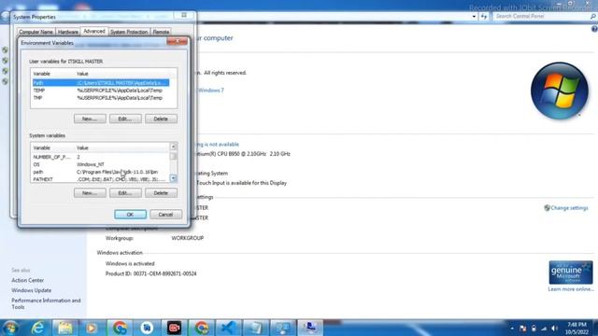Open Performance Information and Tools link
This screenshot has width=598, height=336.
[46, 303]
